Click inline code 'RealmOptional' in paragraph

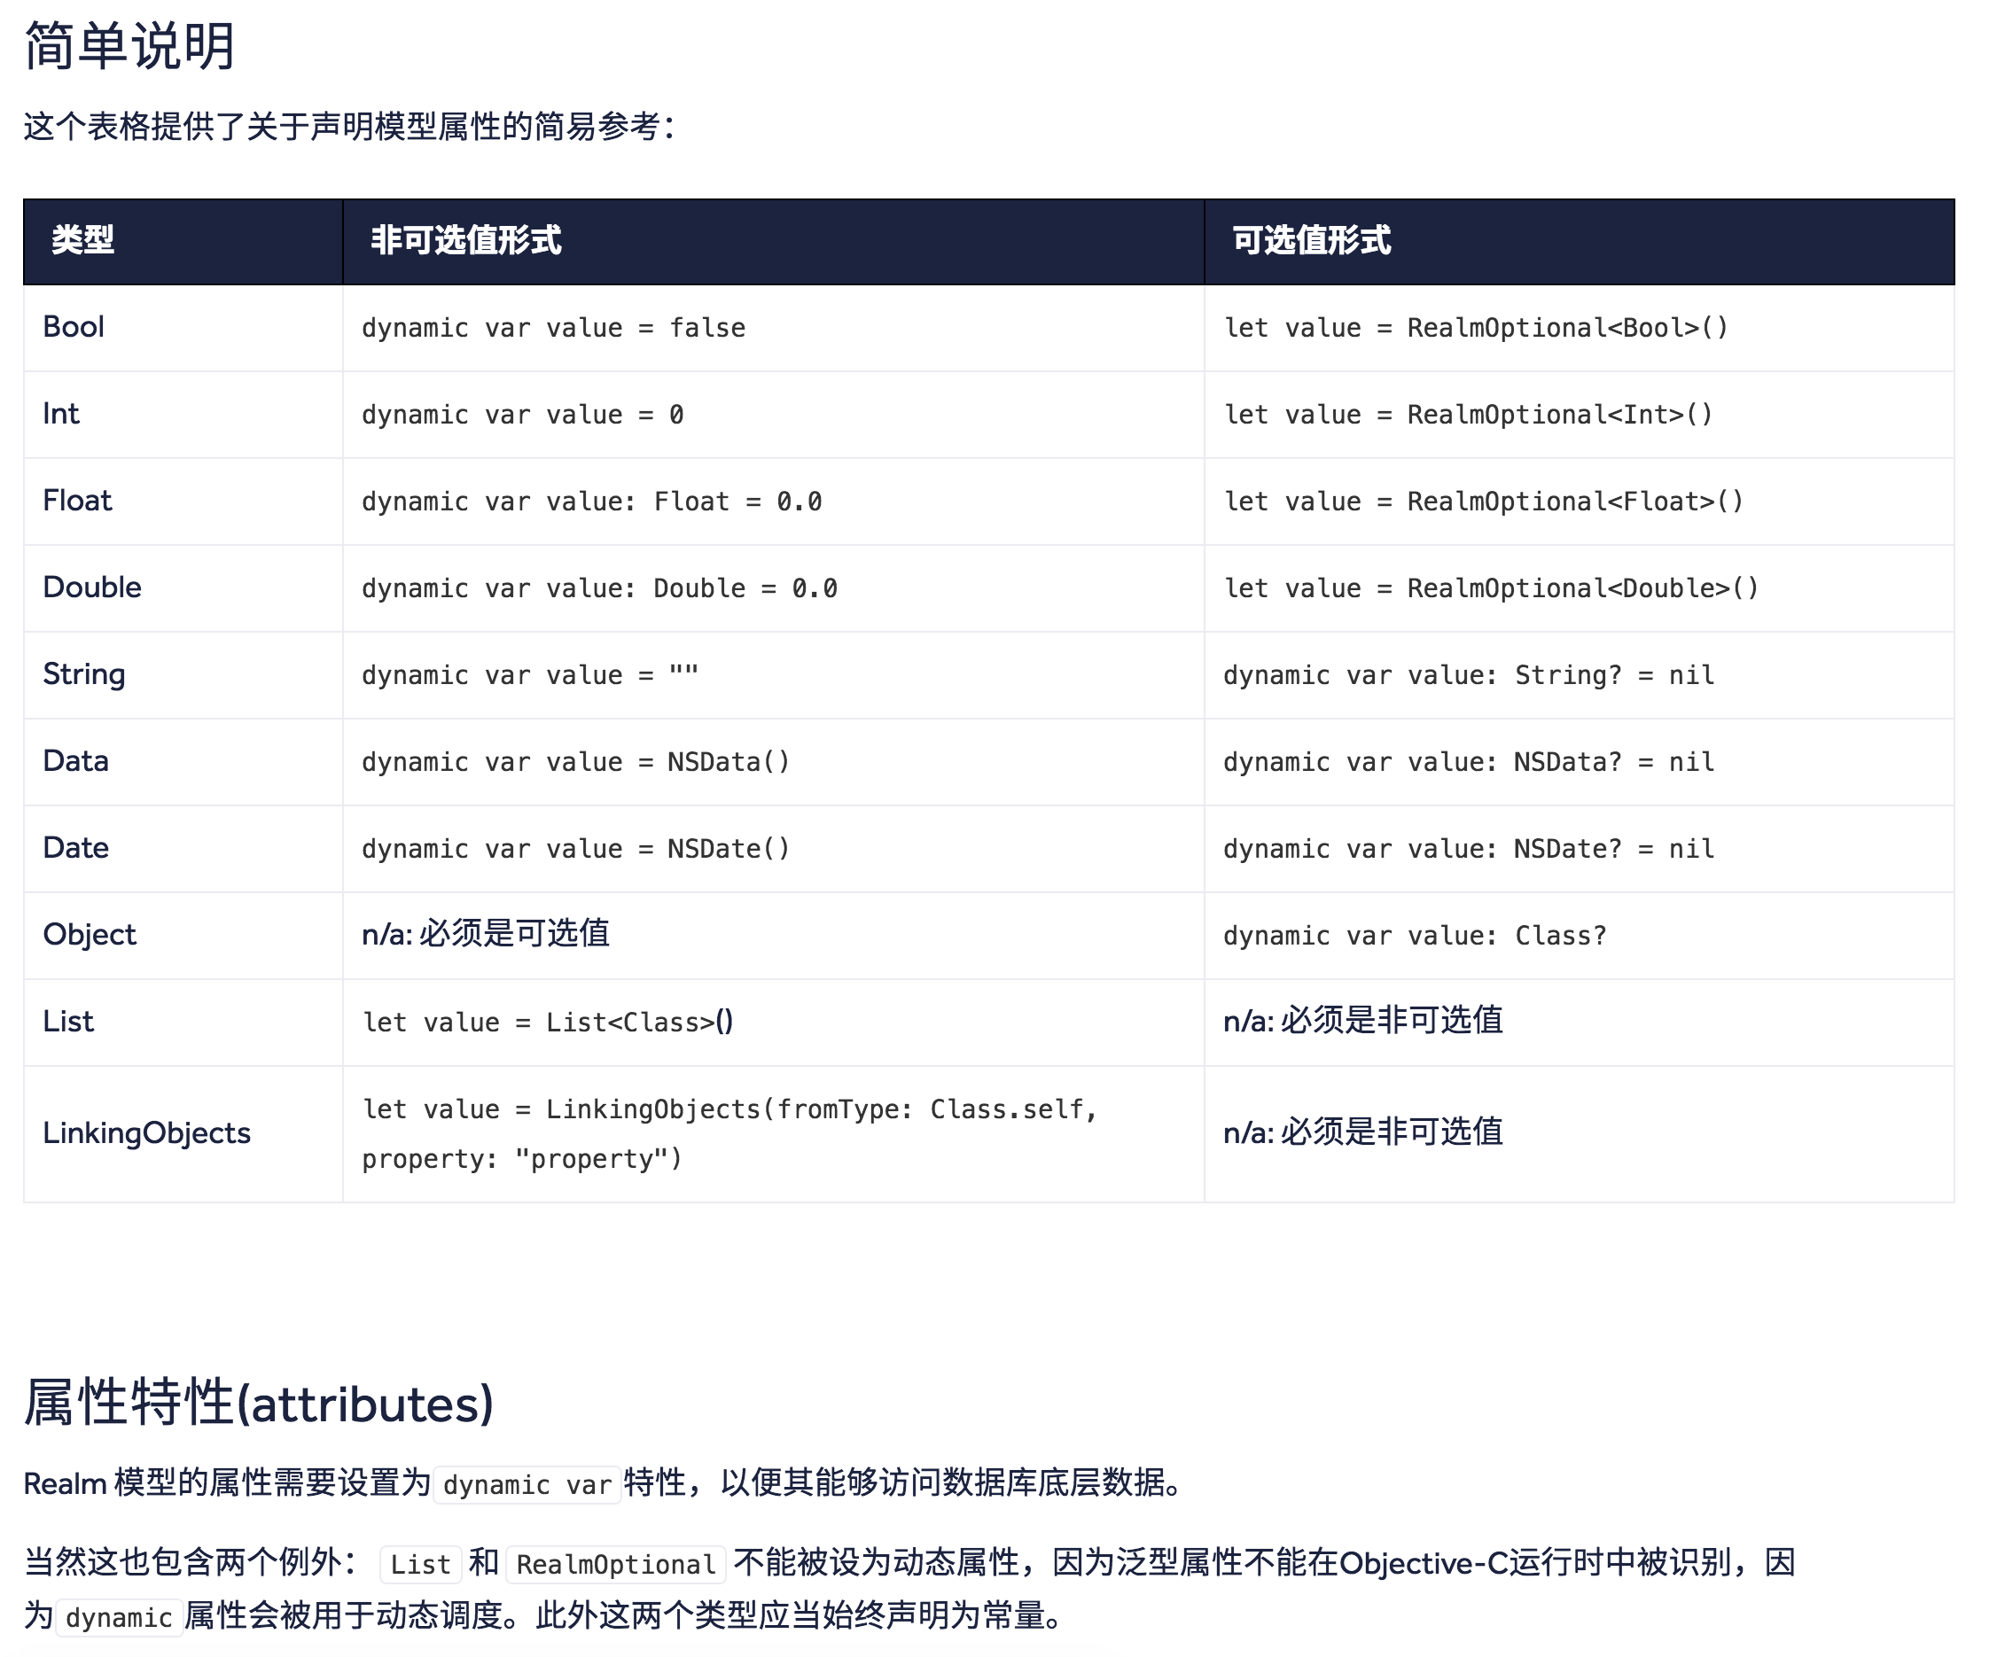point(616,1566)
